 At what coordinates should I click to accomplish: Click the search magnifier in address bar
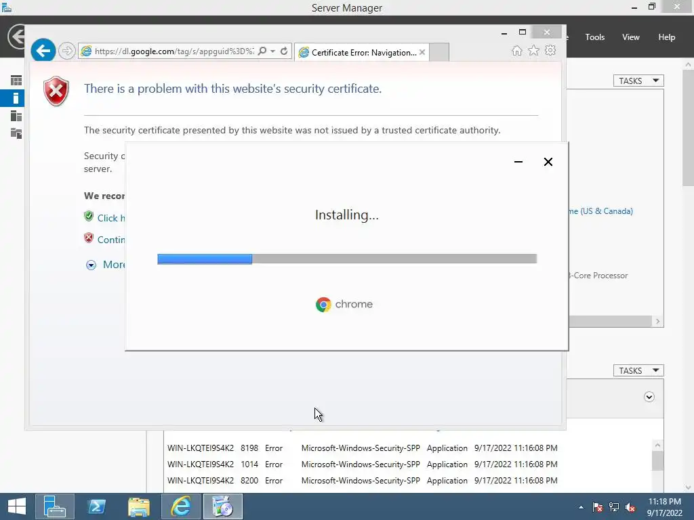pos(262,51)
